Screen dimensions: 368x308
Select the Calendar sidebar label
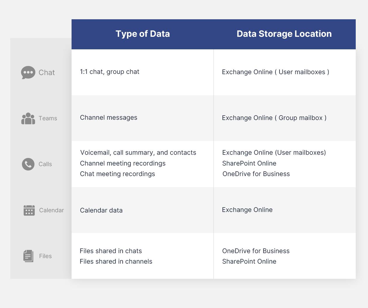point(51,210)
